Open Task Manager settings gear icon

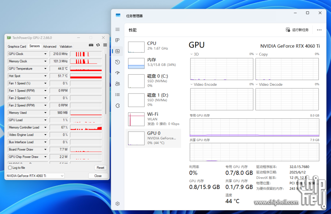coord(118,204)
